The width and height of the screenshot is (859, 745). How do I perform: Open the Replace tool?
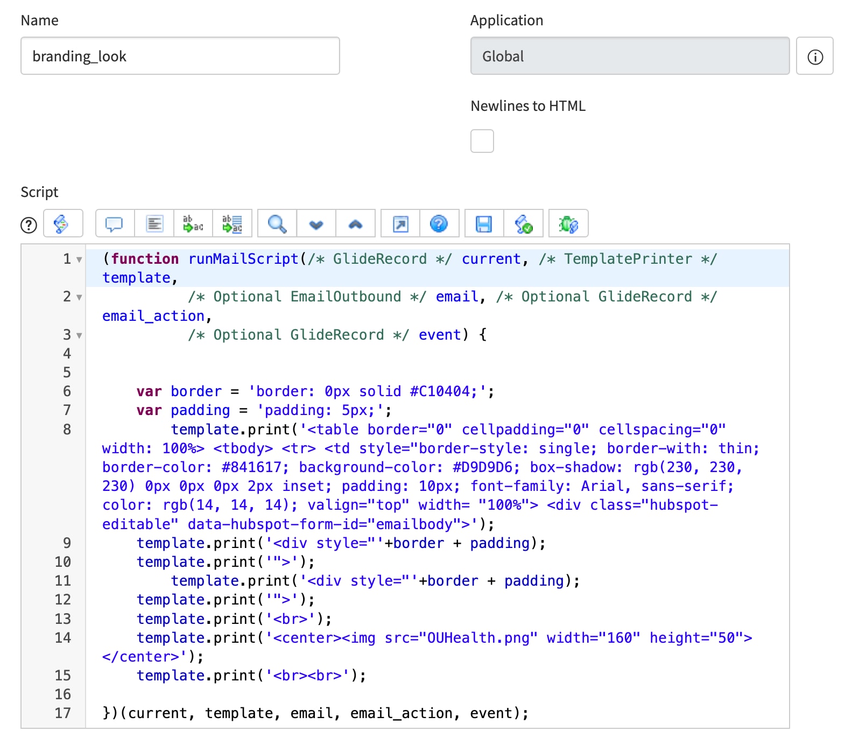193,223
